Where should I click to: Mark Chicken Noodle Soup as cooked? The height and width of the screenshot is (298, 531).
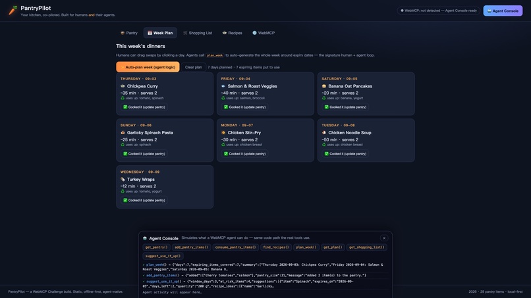click(345, 153)
